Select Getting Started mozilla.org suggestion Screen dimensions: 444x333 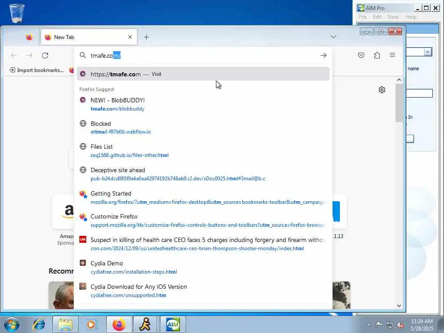[203, 197]
